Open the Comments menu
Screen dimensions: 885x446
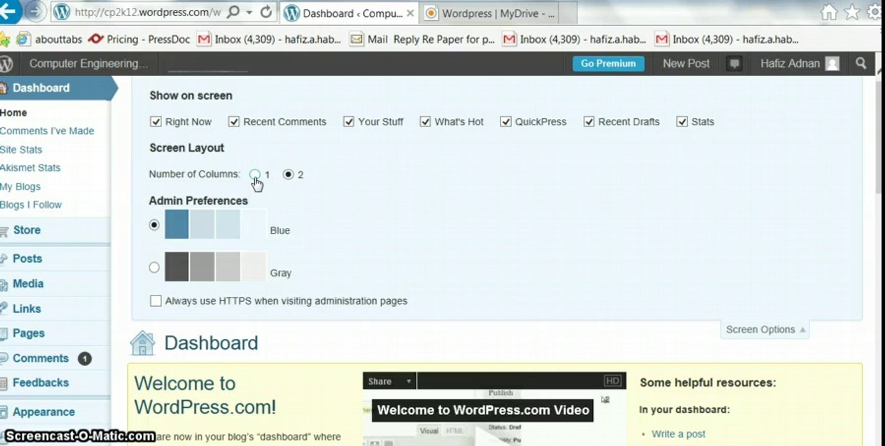click(x=40, y=358)
